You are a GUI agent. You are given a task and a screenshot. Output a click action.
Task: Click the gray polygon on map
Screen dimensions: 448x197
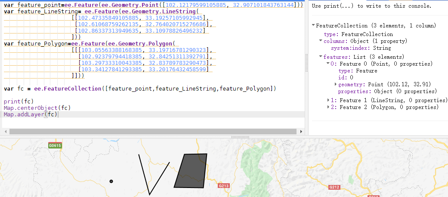coord(191,170)
